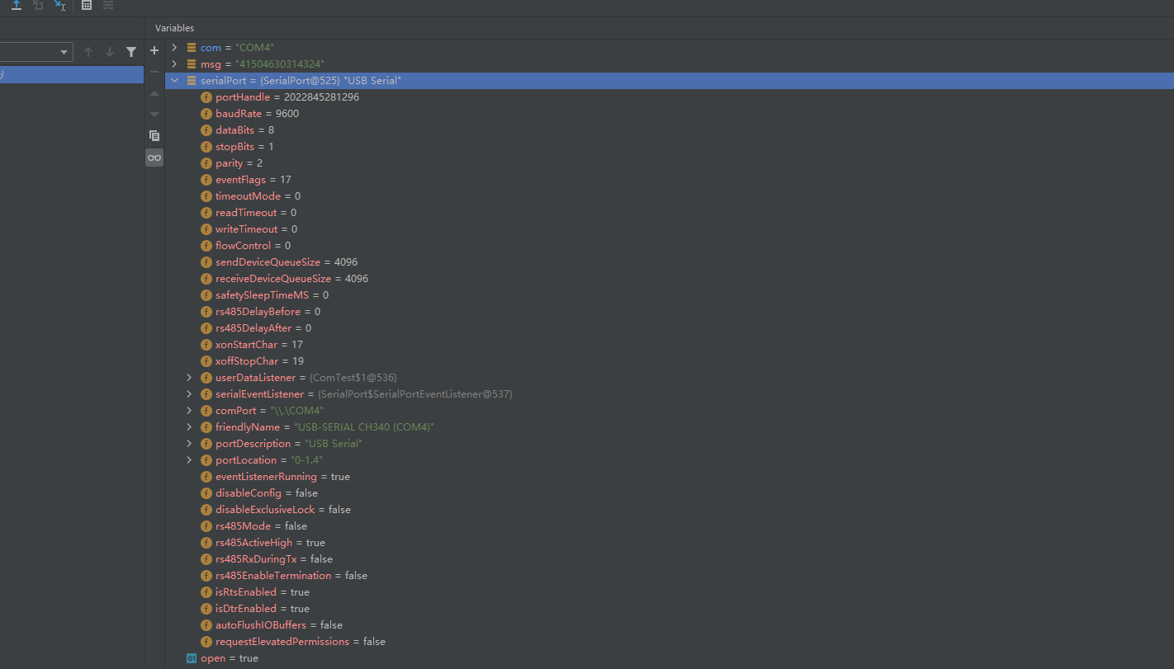The width and height of the screenshot is (1174, 669).
Task: Add a new watch with the plus icon
Action: pyautogui.click(x=154, y=50)
